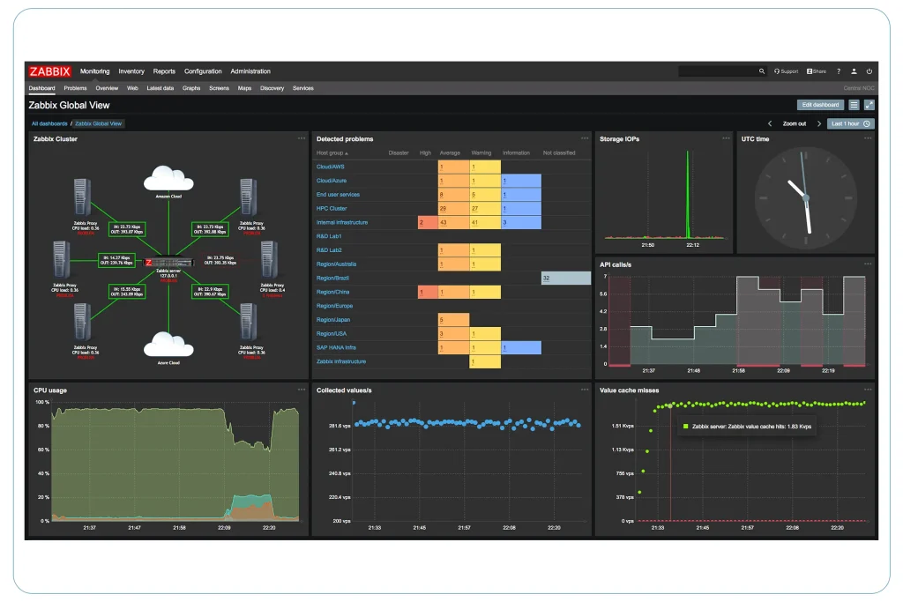The width and height of the screenshot is (903, 602).
Task: Switch to the Latest data tab
Action: [160, 88]
